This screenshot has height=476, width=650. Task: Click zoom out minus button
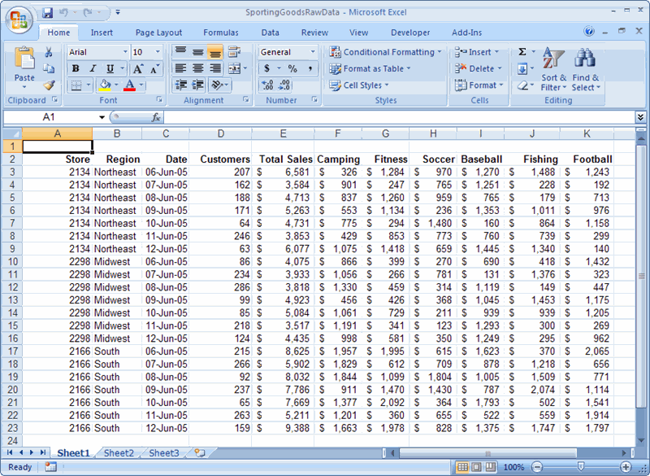pos(537,467)
